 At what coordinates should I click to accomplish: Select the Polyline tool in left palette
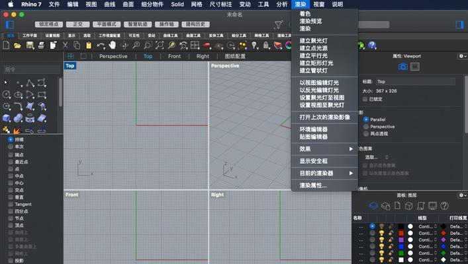point(30,82)
